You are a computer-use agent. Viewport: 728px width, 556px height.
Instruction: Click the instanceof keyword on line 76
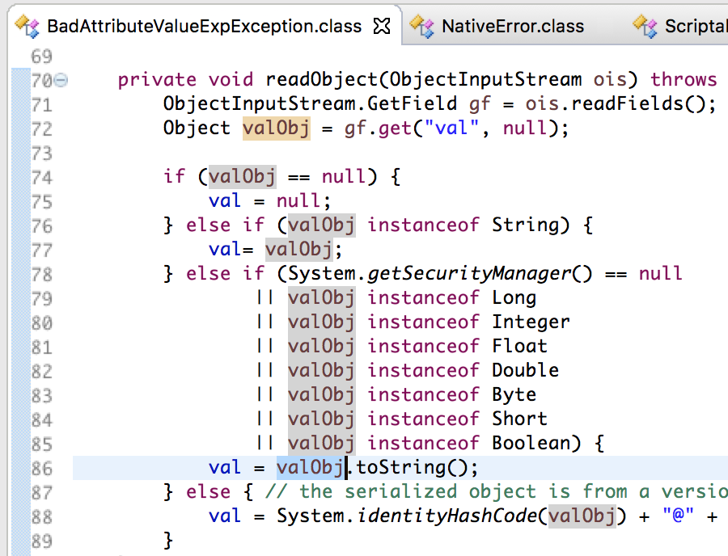(x=423, y=225)
